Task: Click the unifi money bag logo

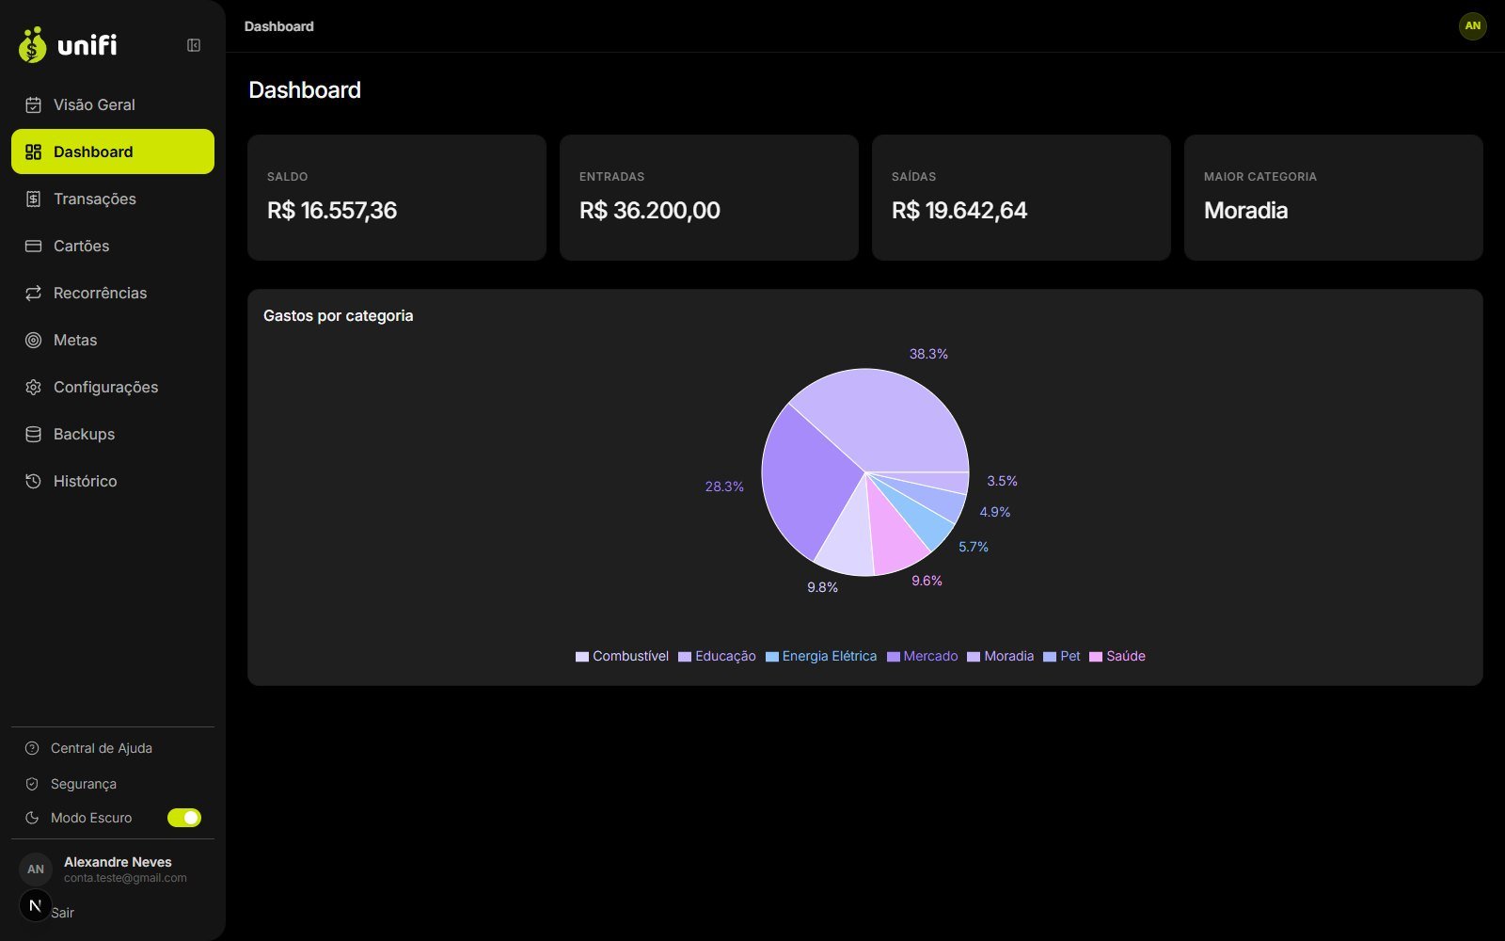Action: 32,44
